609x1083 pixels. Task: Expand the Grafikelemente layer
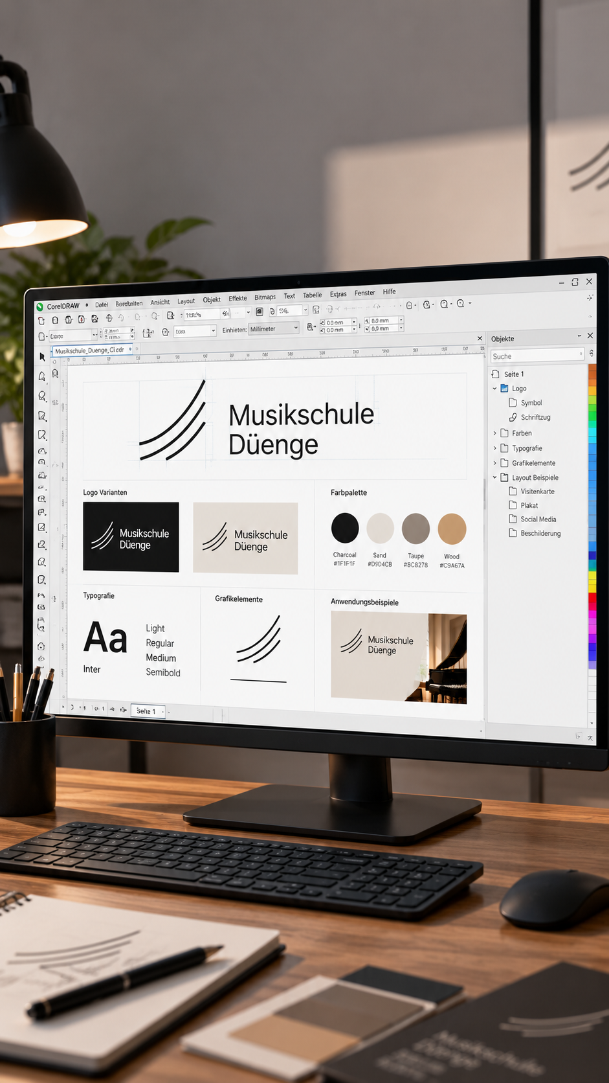click(x=495, y=462)
